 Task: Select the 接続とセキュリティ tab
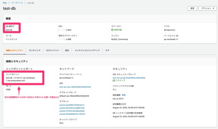pos(14,51)
